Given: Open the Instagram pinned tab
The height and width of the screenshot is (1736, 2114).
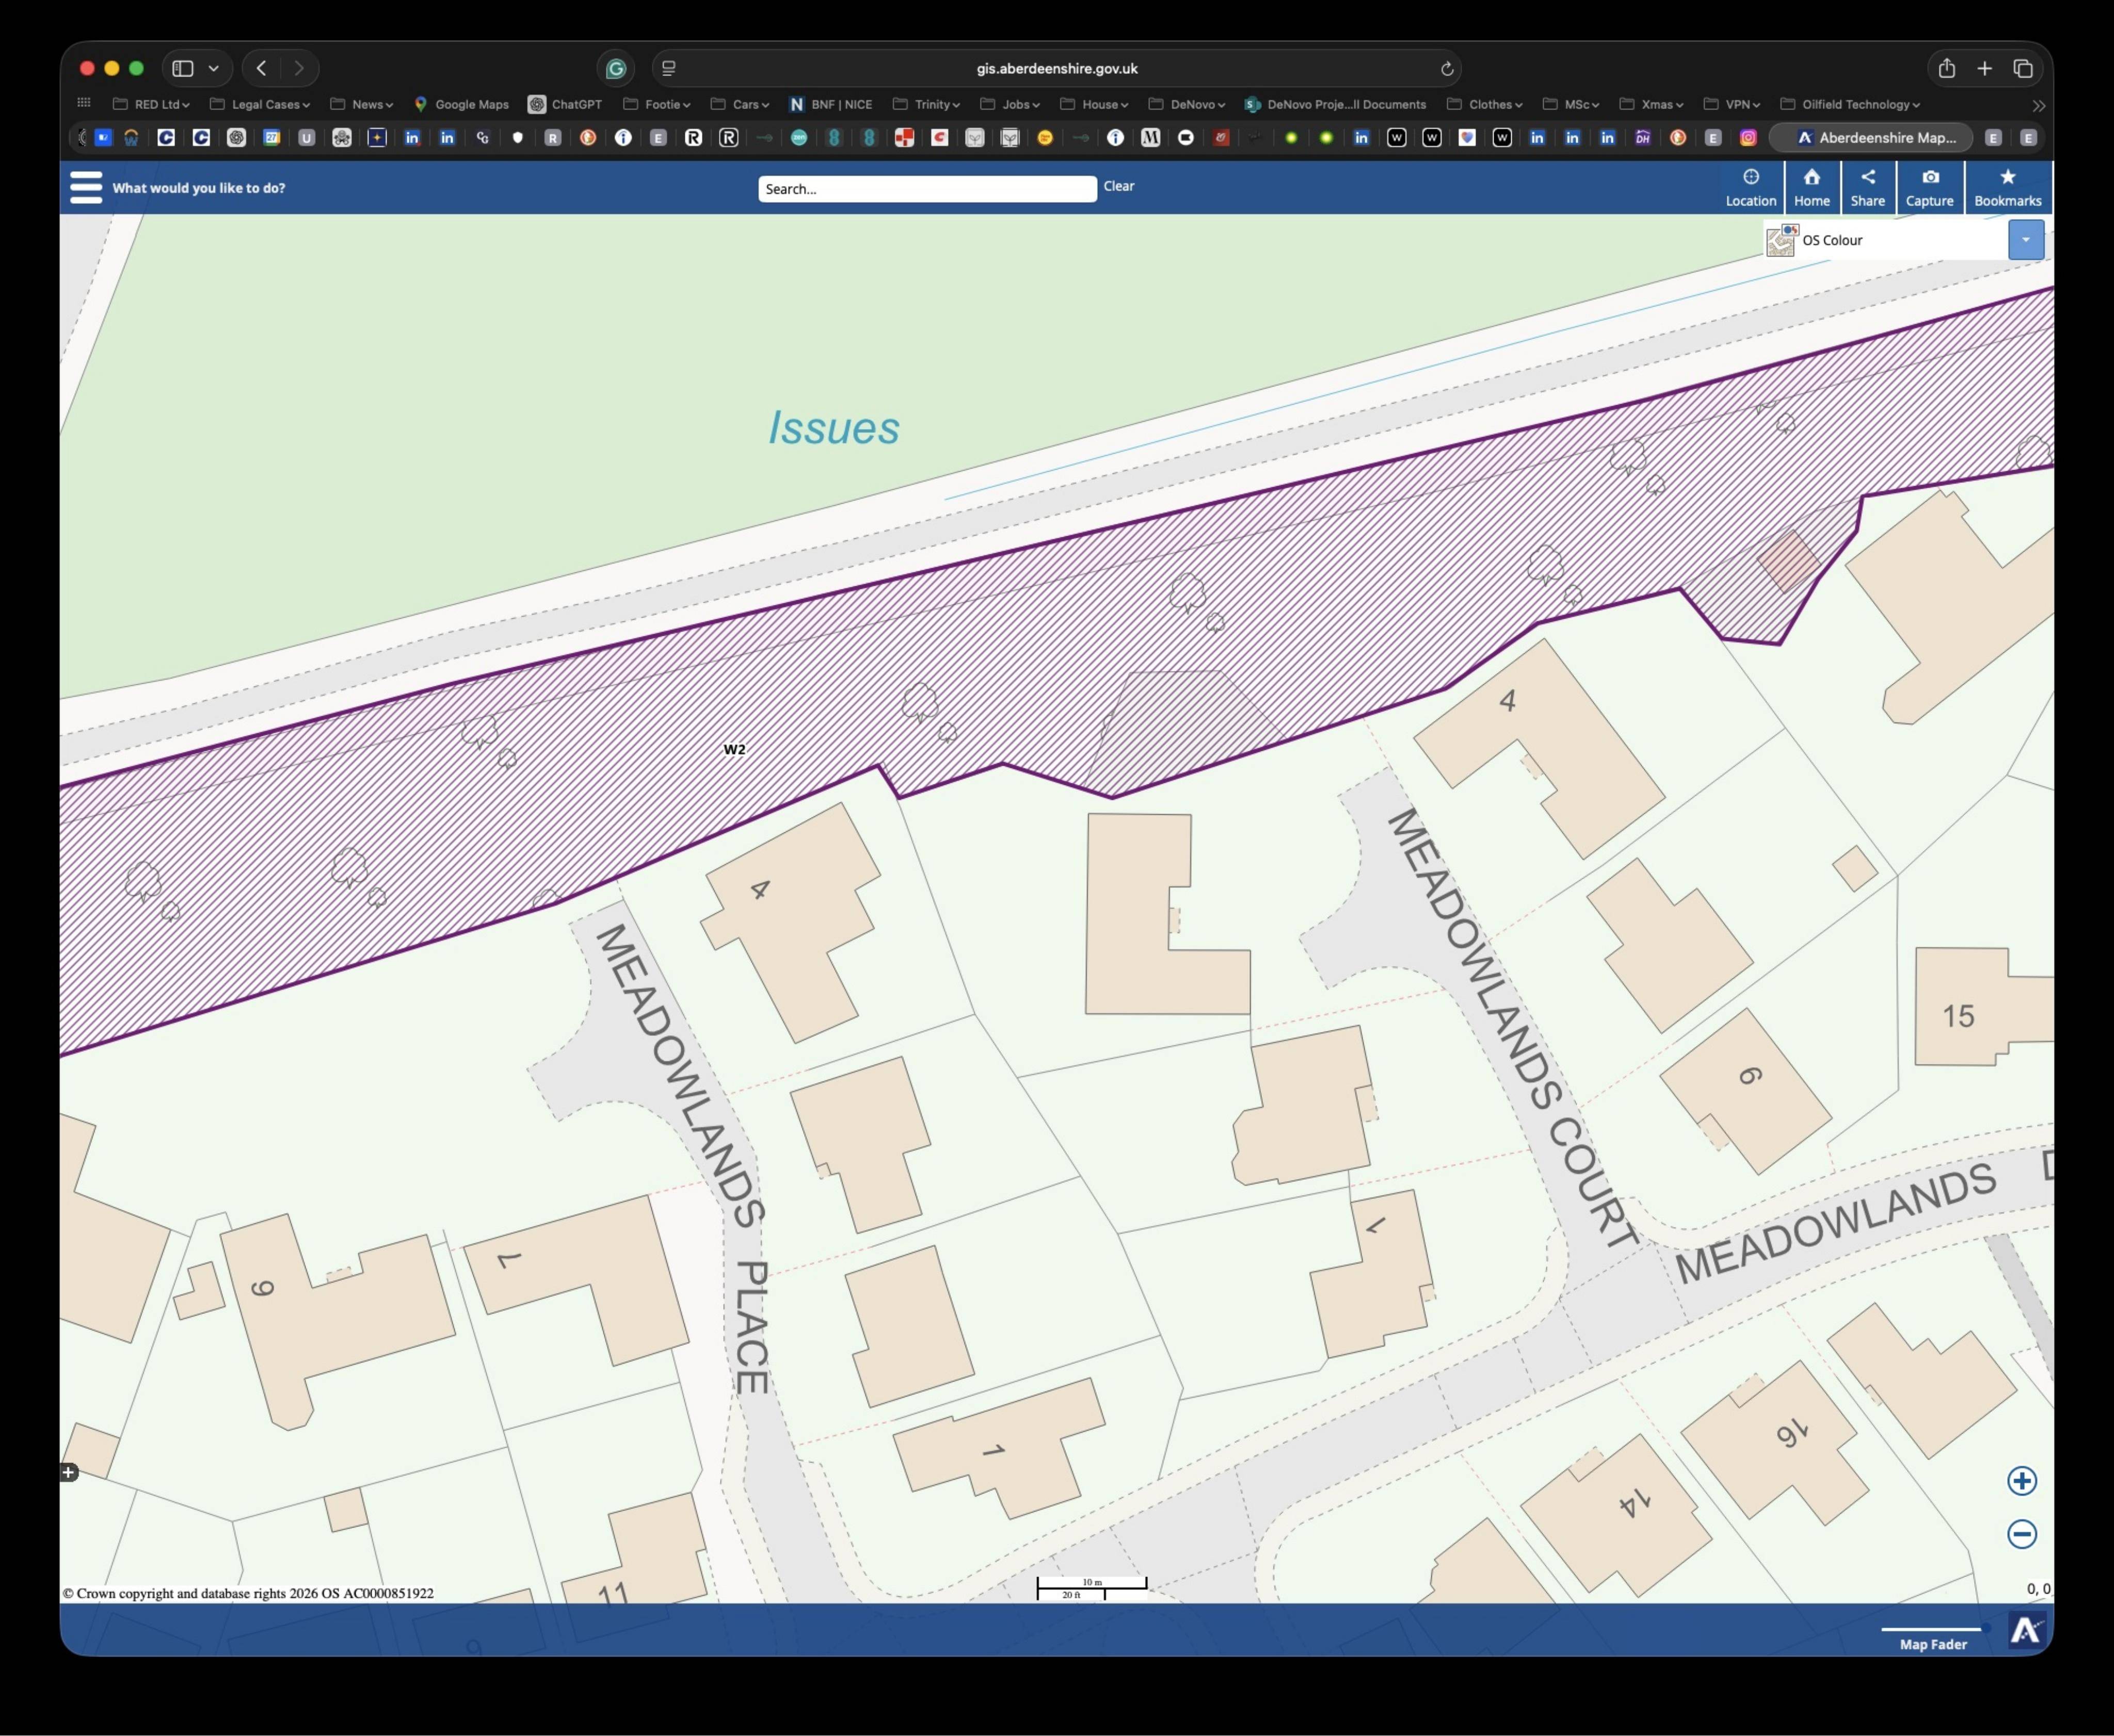Looking at the screenshot, I should [1748, 138].
